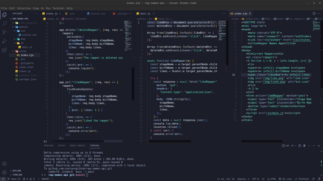Open the Selection menu

click(24, 8)
